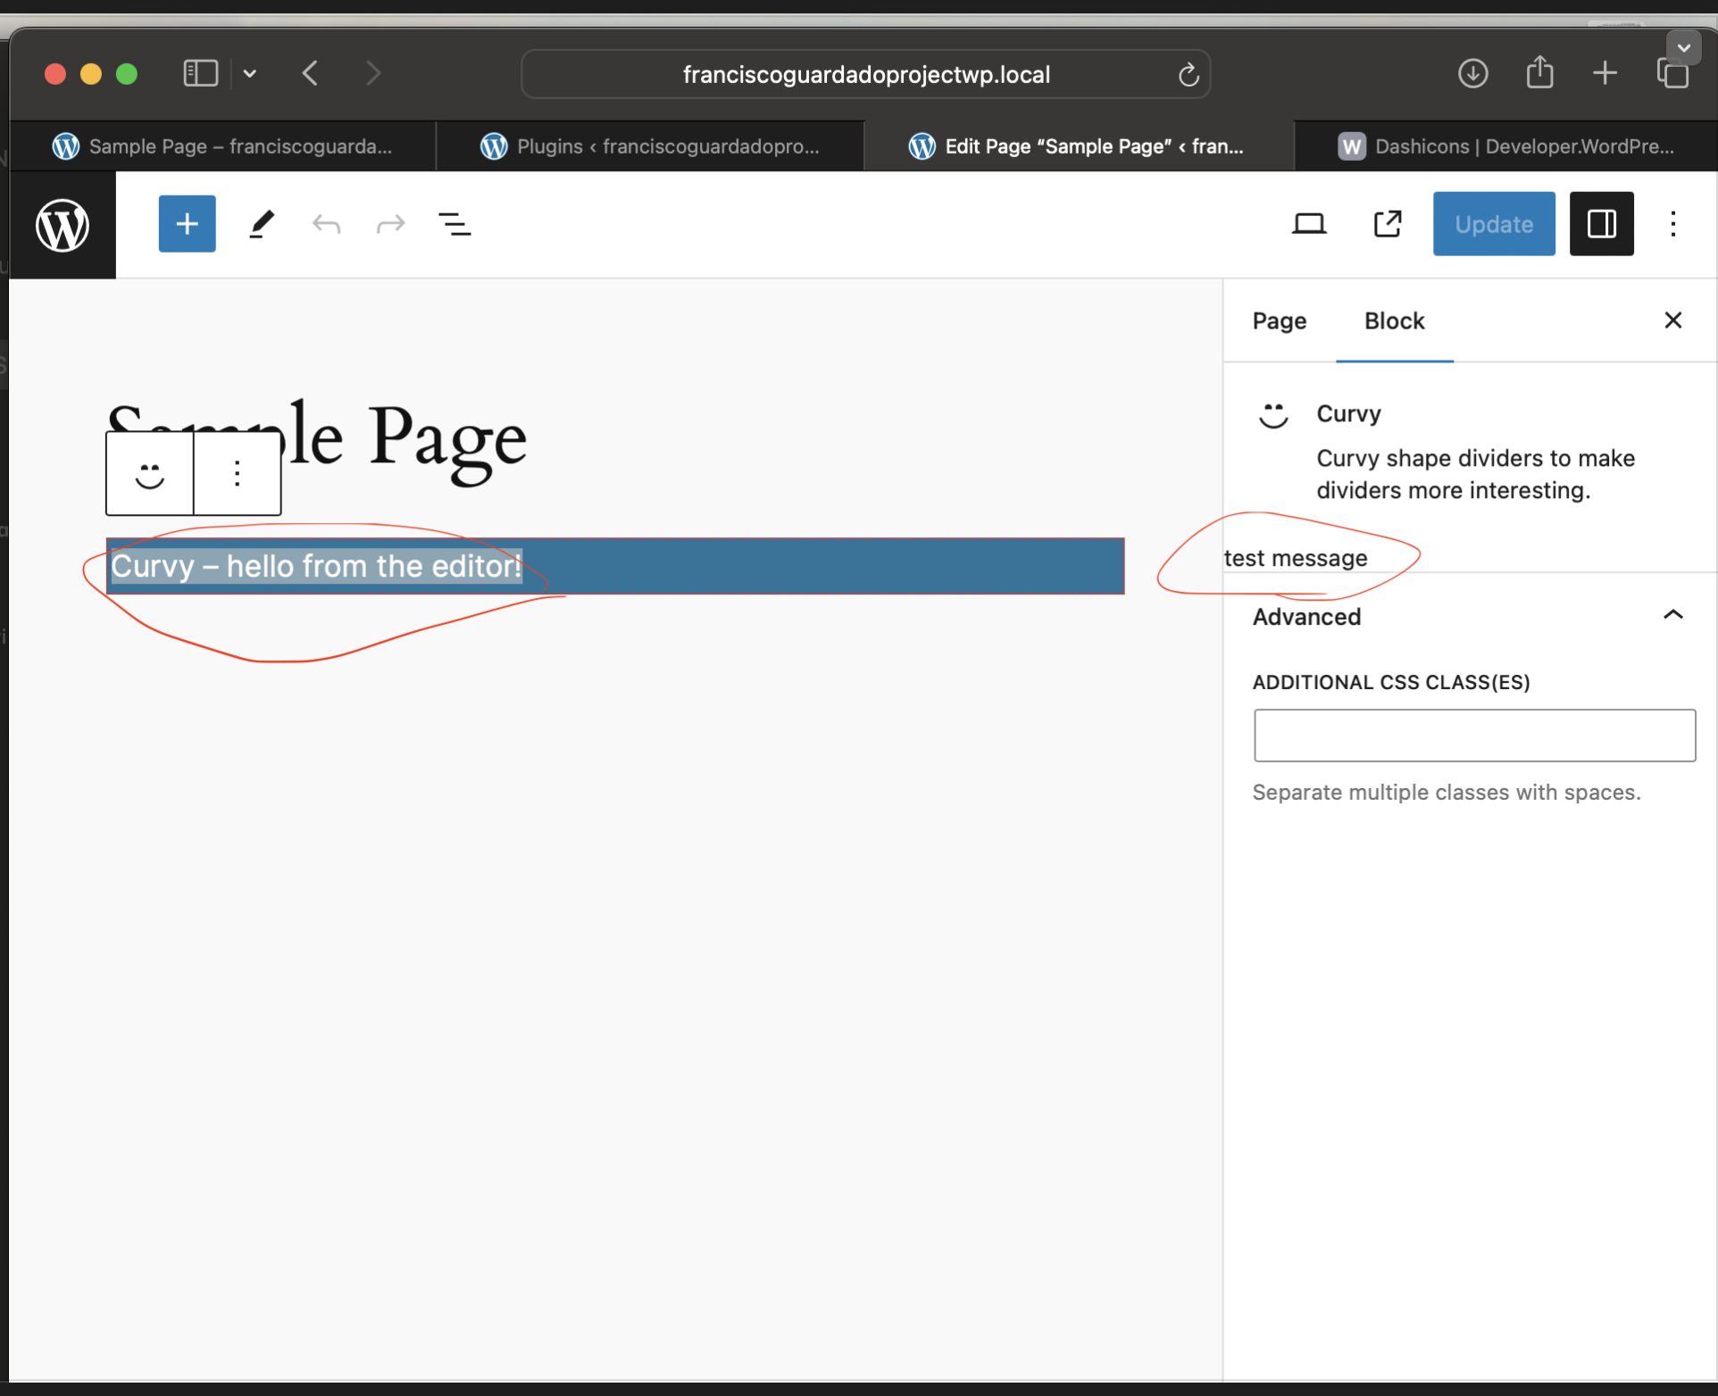The height and width of the screenshot is (1396, 1718).
Task: Open the Safari sidebar dropdown chevron
Action: coord(250,73)
